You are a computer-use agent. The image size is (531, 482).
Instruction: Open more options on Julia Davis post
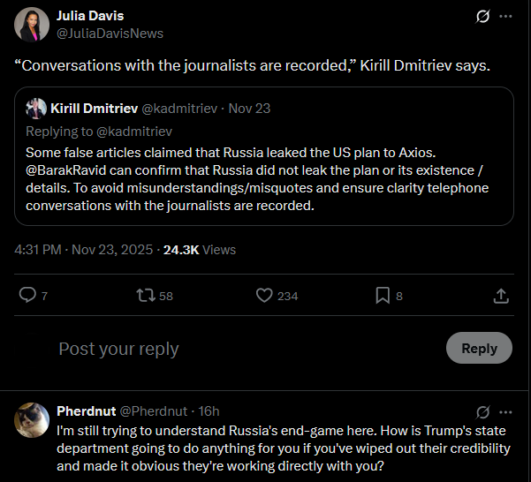point(505,16)
